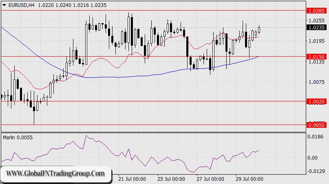Click the 1.0135 price axis value
Screen dimensions: 329x184
(x=316, y=62)
